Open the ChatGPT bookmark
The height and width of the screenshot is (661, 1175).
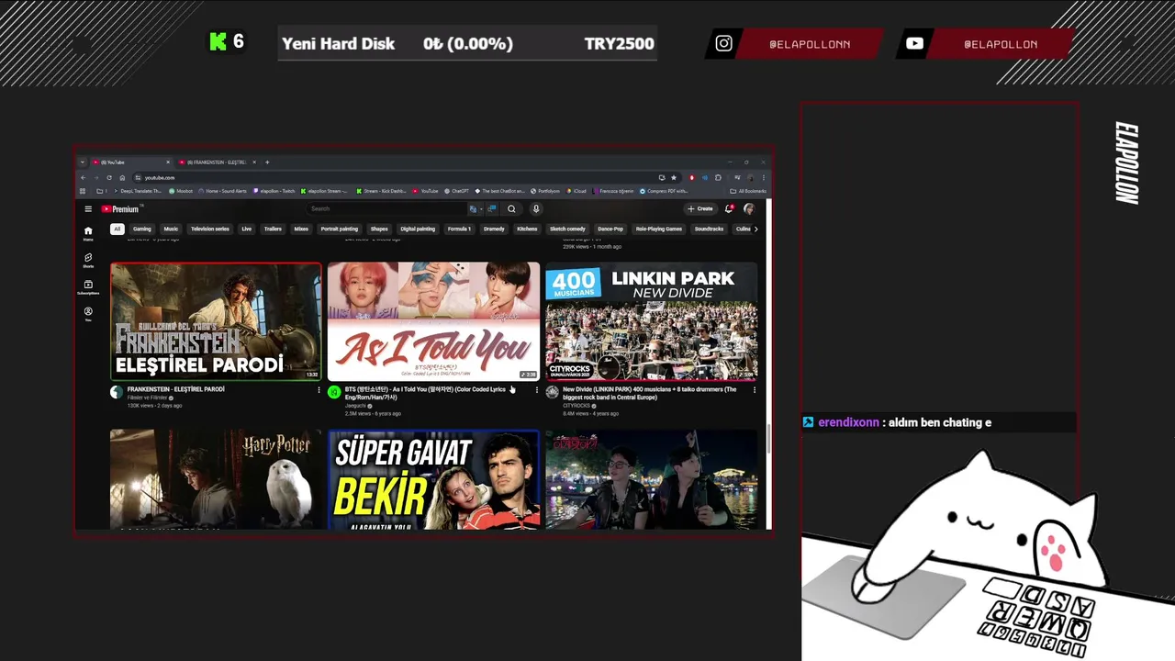point(456,191)
